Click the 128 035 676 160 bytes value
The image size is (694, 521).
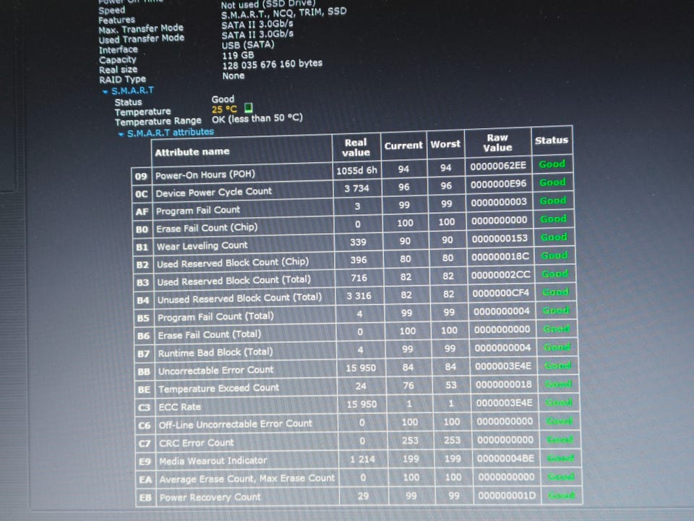point(273,64)
